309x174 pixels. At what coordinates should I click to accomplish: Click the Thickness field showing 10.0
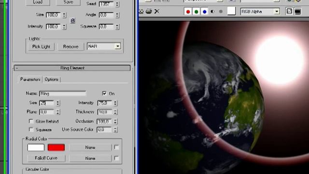coord(105,112)
